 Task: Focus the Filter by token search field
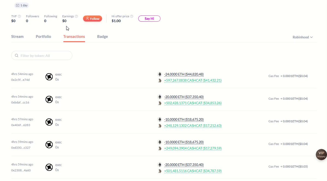click(42, 56)
